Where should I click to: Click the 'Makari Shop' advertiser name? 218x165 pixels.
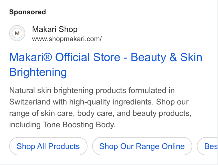click(x=55, y=29)
